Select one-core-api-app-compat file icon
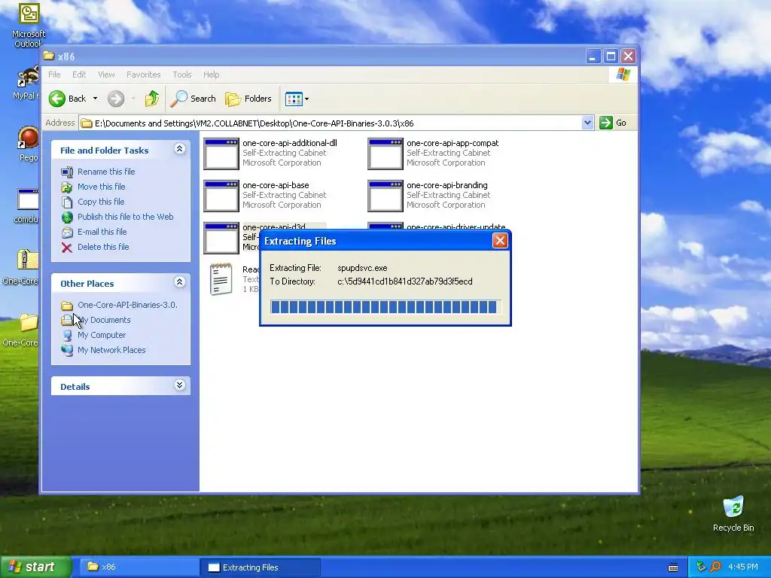Viewport: 771px width, 578px height. [385, 154]
